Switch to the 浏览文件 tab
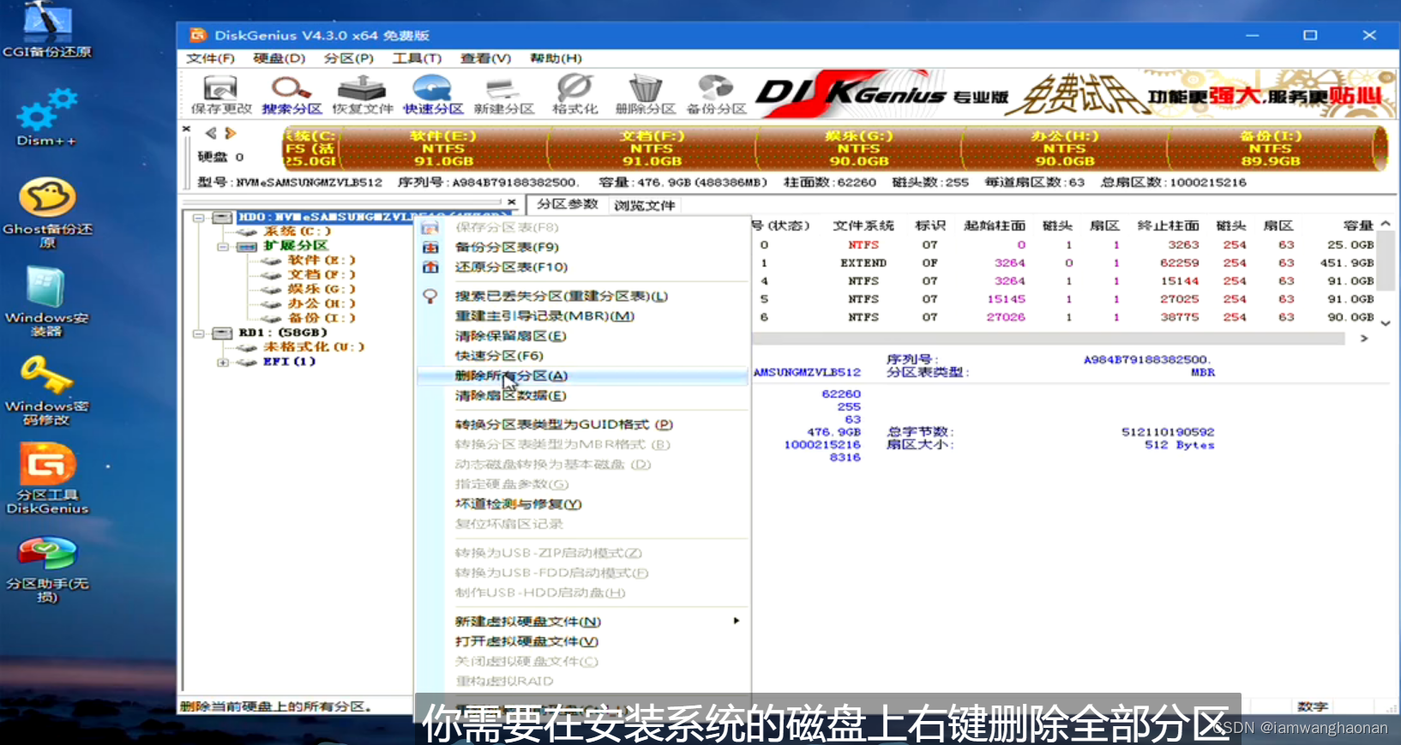The image size is (1401, 745). [645, 205]
